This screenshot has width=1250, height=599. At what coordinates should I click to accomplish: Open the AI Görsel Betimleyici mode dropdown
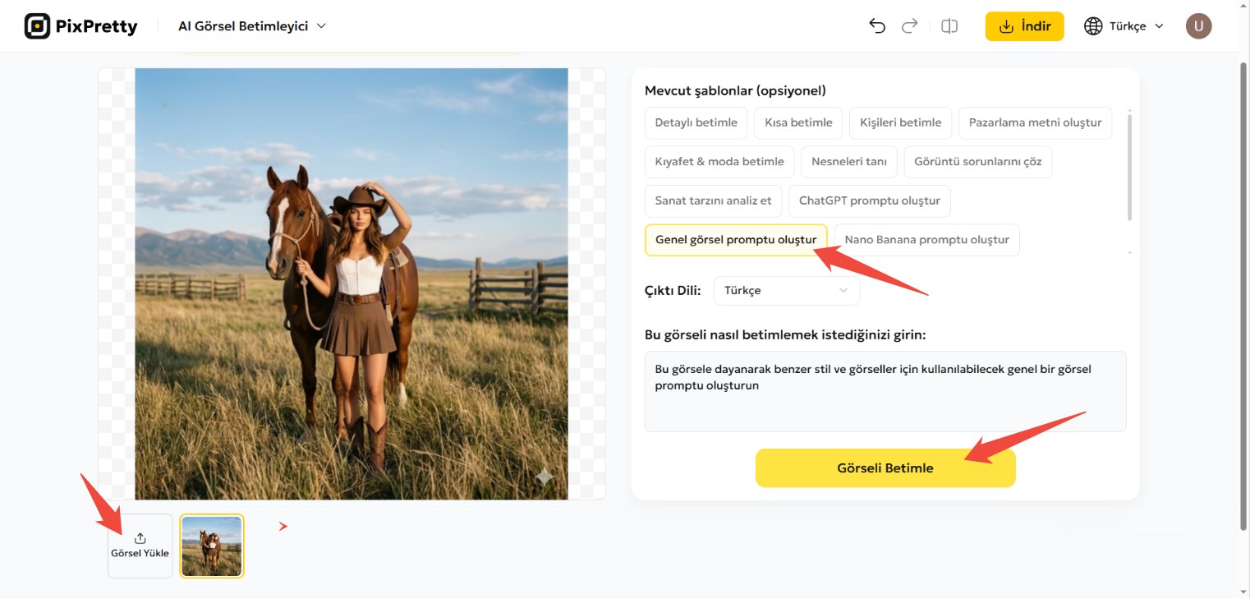(252, 25)
